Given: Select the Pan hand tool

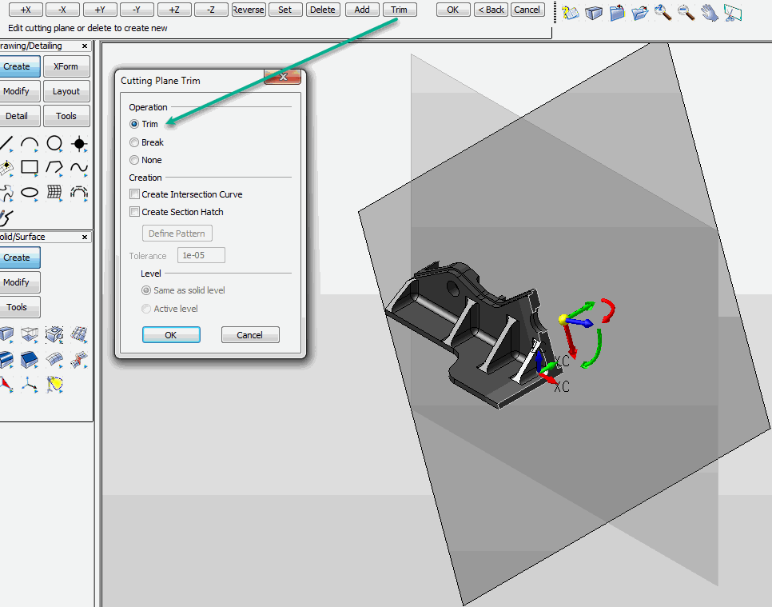Looking at the screenshot, I should [709, 11].
